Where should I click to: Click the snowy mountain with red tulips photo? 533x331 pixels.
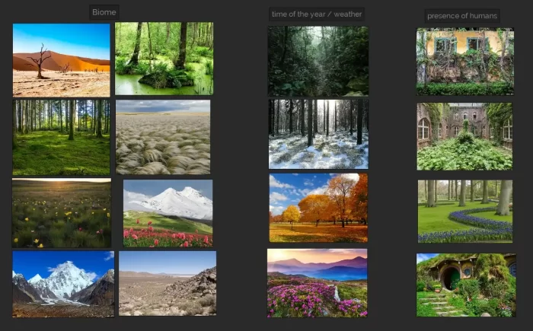pos(168,213)
